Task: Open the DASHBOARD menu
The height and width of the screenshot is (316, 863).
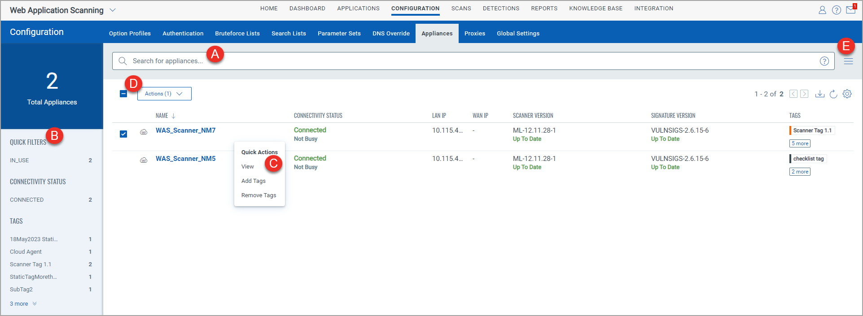Action: tap(307, 9)
